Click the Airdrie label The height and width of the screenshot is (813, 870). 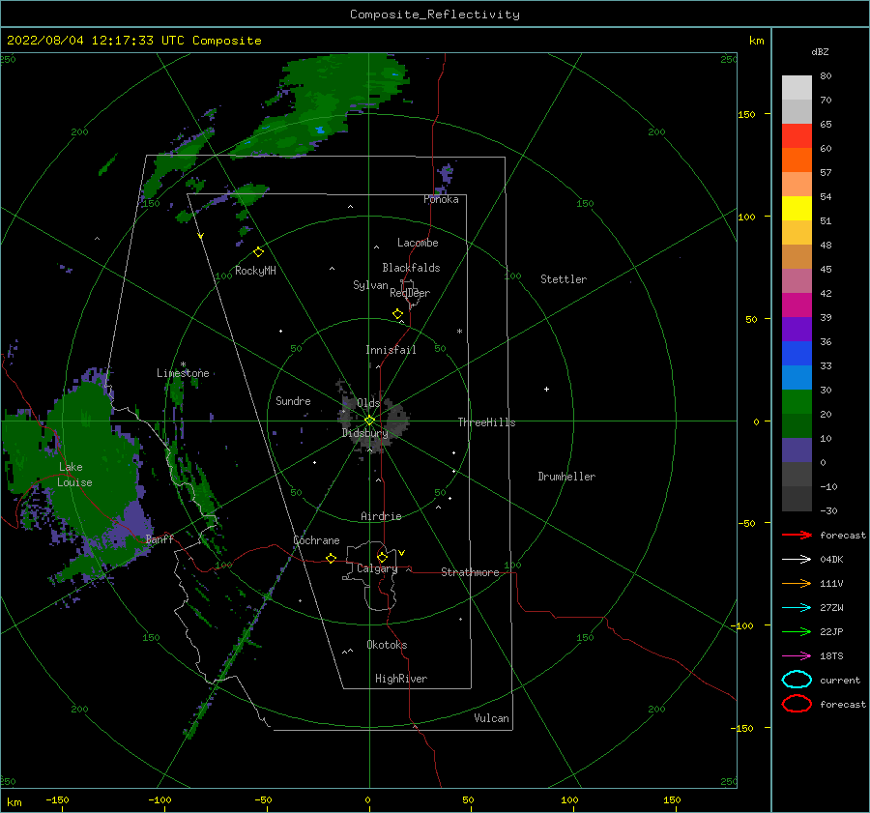click(381, 516)
